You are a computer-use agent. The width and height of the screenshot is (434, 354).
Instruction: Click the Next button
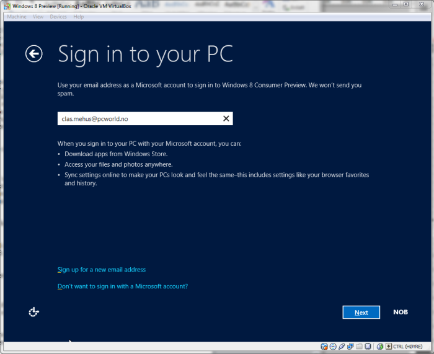(361, 312)
